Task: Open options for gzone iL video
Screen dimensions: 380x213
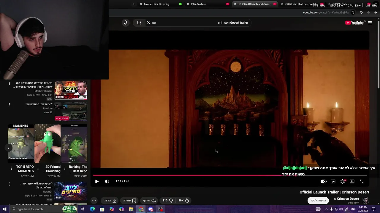Action: (x=9, y=184)
